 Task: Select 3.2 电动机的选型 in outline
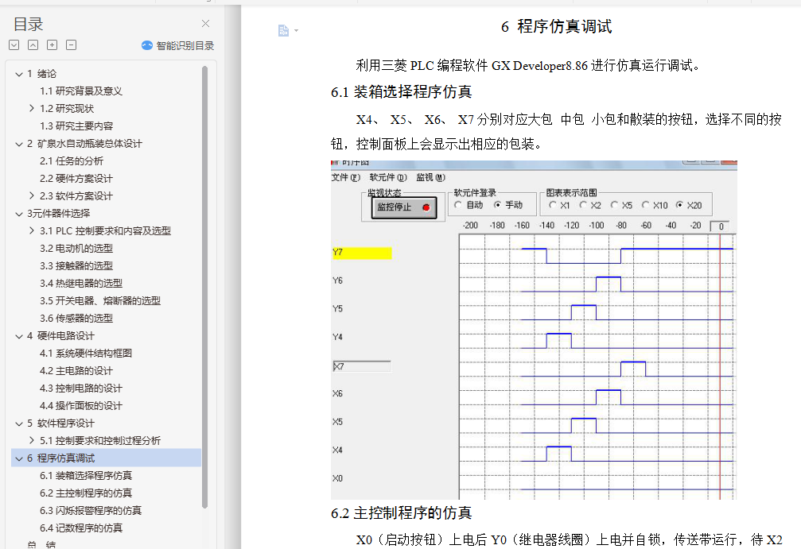pos(76,249)
